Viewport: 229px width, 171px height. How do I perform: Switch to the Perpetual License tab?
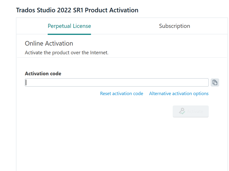69,26
